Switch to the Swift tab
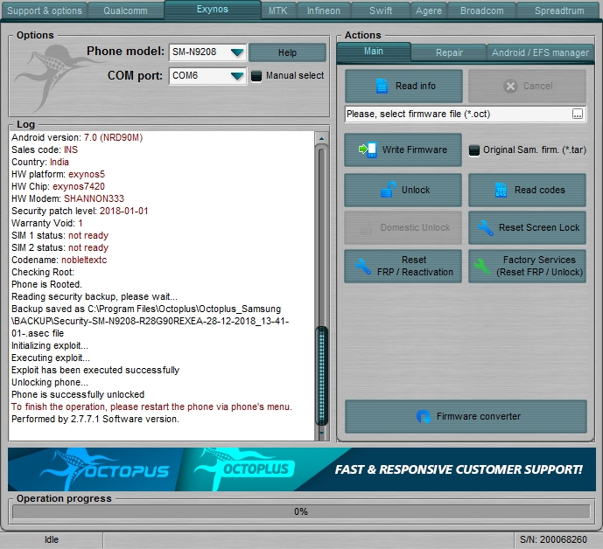This screenshot has width=603, height=549. (381, 10)
